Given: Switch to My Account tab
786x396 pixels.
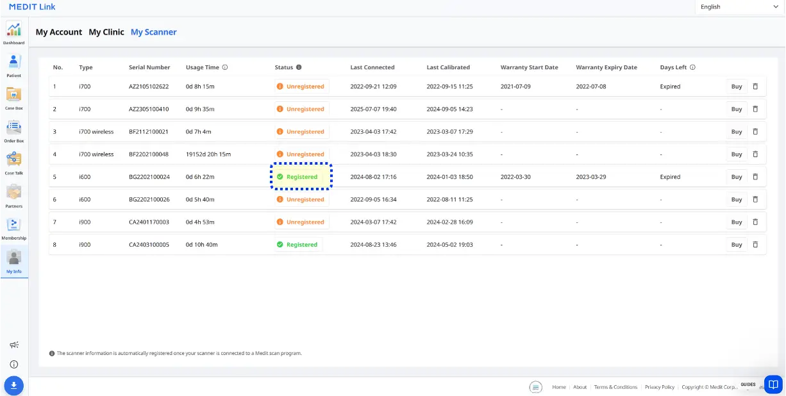Looking at the screenshot, I should 59,32.
